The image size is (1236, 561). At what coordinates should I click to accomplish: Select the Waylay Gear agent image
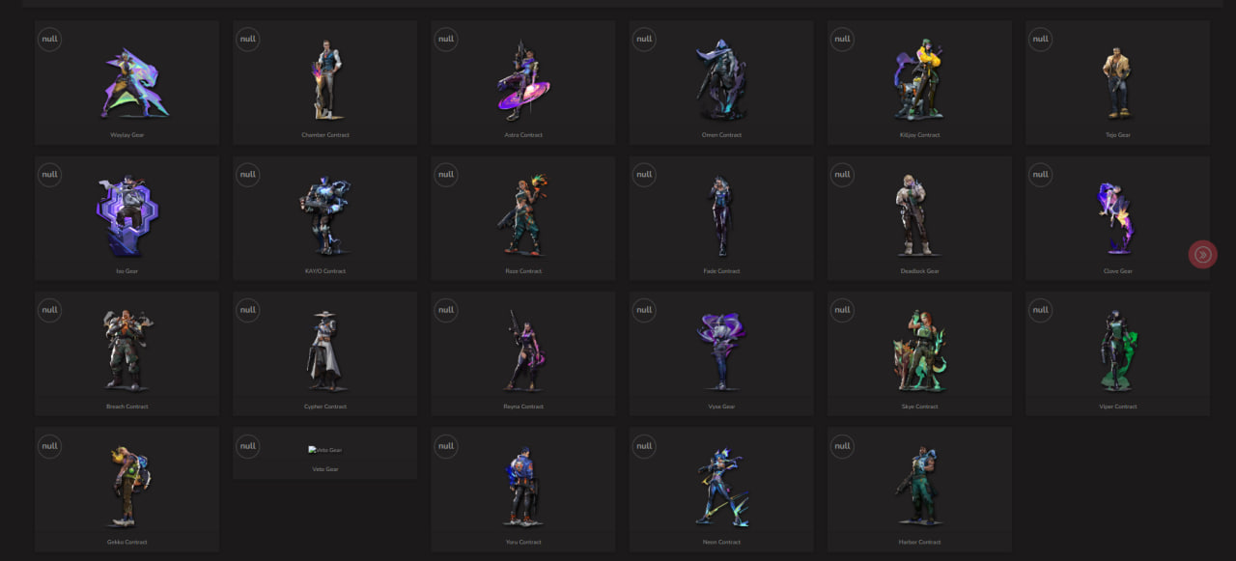[136, 83]
